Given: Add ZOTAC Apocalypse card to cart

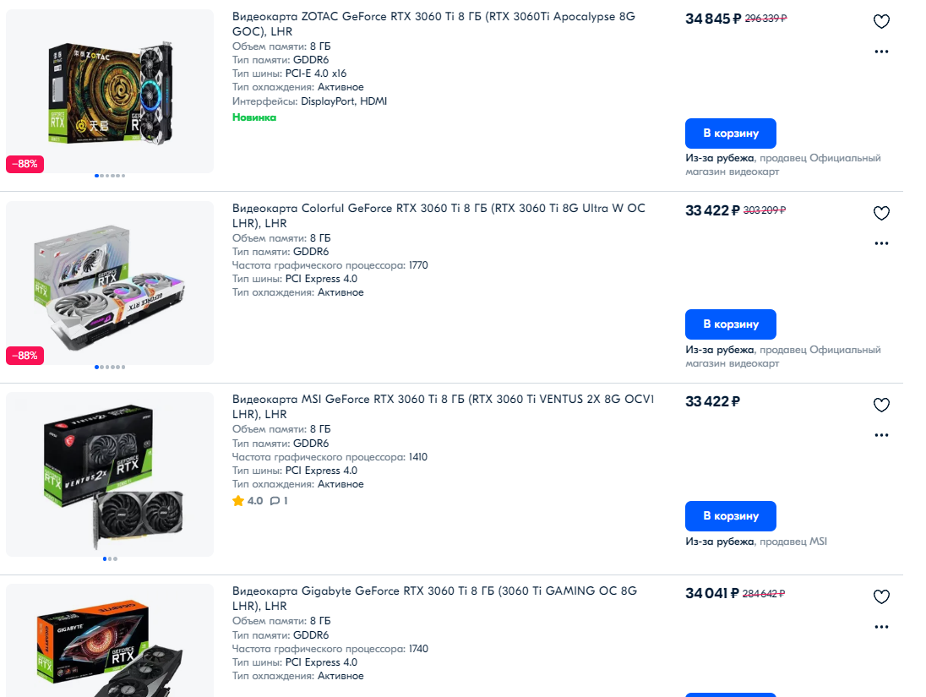Looking at the screenshot, I should pyautogui.click(x=731, y=133).
